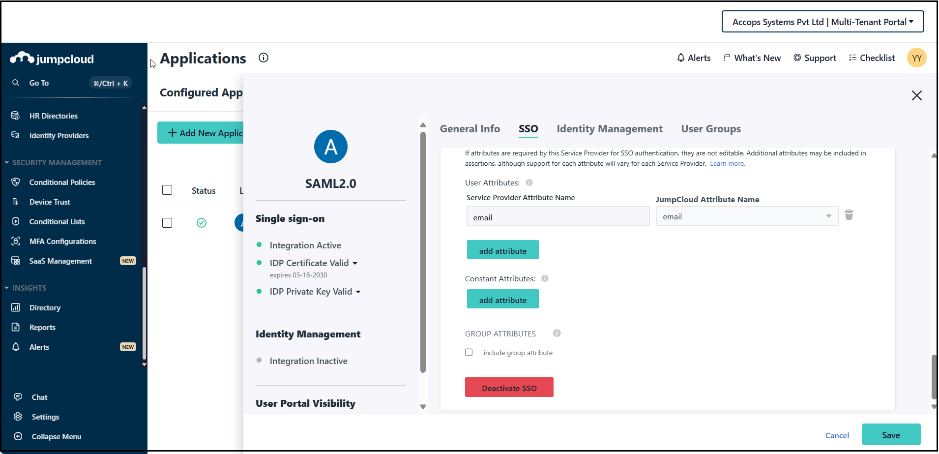Open Chat from the sidebar

[39, 397]
